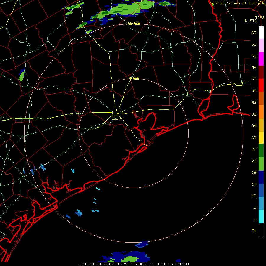This screenshot has width=266, height=266.
Task: Click the legend value '30'
Action: tap(254, 137)
